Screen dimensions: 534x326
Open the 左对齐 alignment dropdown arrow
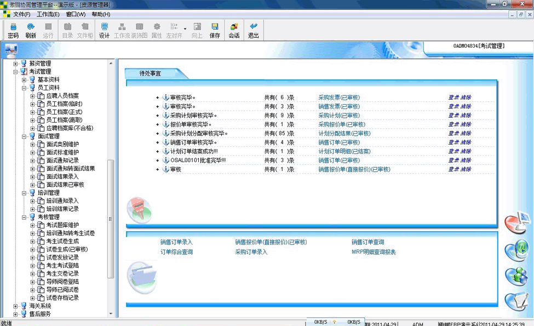pos(185,29)
